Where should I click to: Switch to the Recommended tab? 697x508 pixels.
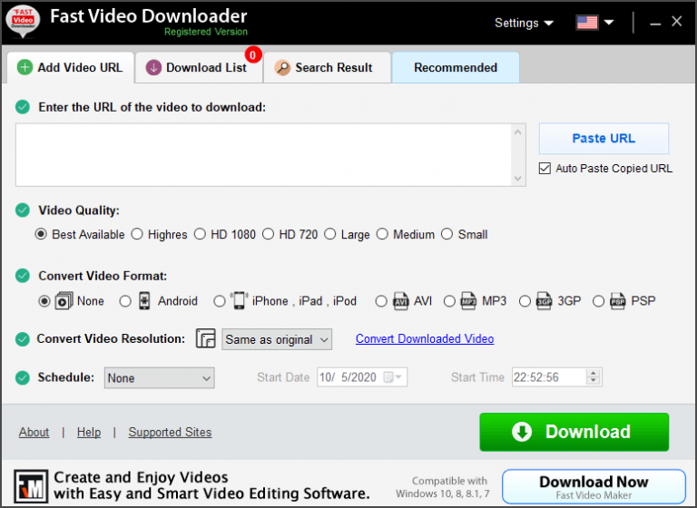[x=456, y=67]
